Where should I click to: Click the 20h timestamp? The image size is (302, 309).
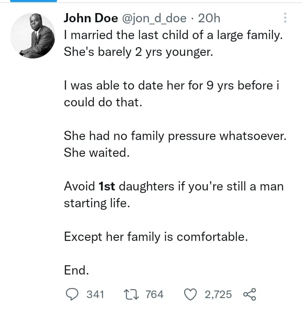(209, 18)
